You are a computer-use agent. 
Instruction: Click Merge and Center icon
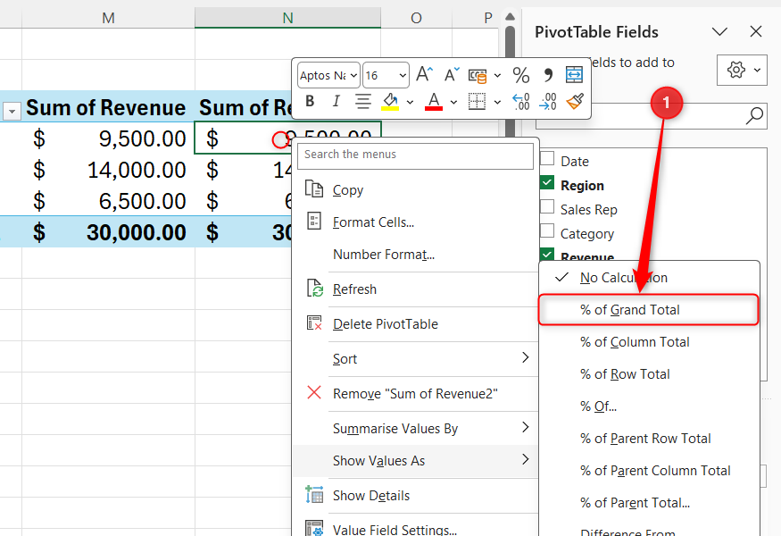[x=574, y=75]
